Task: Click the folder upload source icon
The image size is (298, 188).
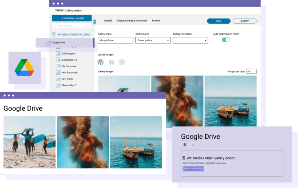Action: [111, 62]
